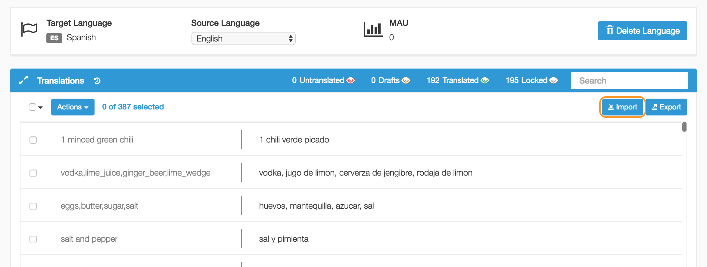Click translation 'huevos, mantequilla, azucar, sal'
Viewport: 707px width, 267px height.
[316, 206]
